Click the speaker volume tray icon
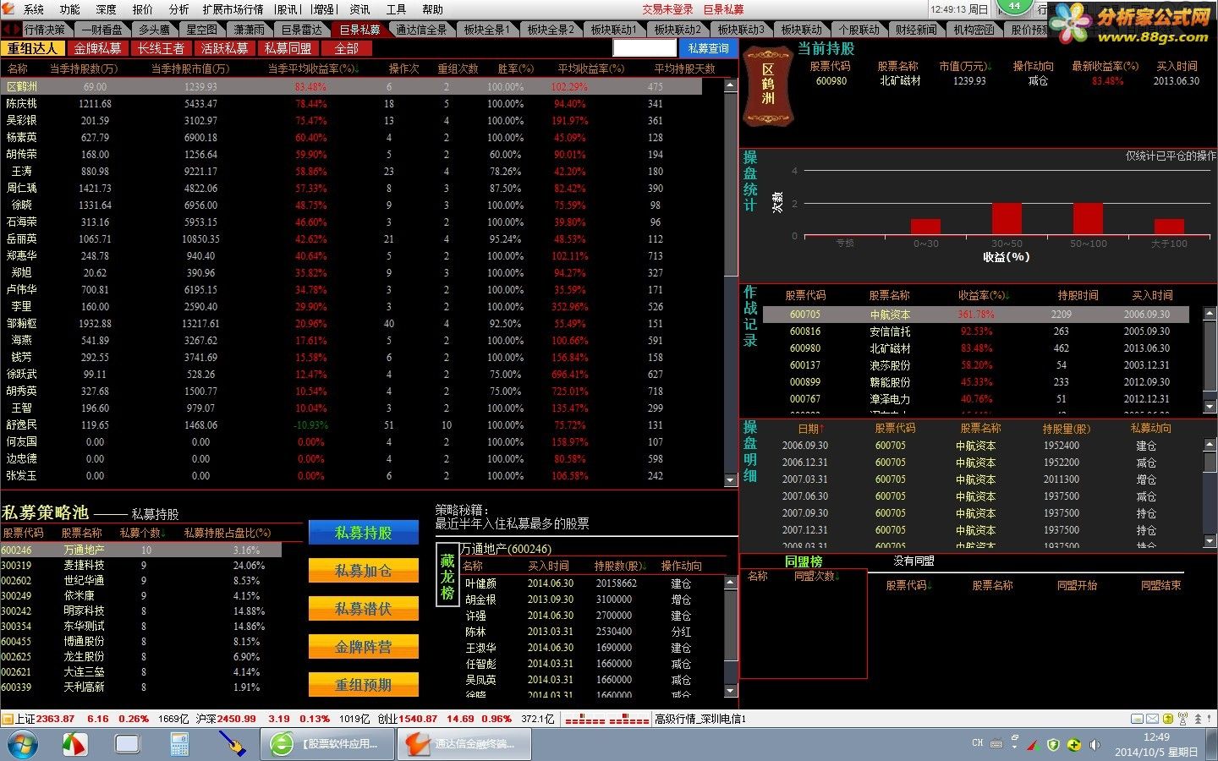Viewport: 1218px width, 761px height. point(1095,745)
